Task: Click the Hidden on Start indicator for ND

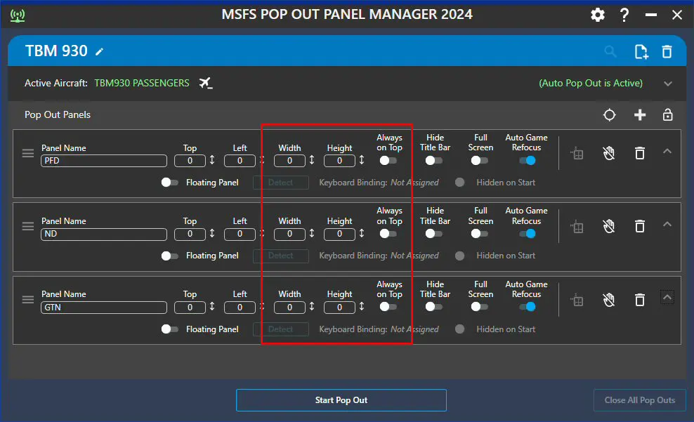Action: point(460,256)
